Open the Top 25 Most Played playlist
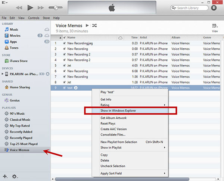 tap(24, 144)
